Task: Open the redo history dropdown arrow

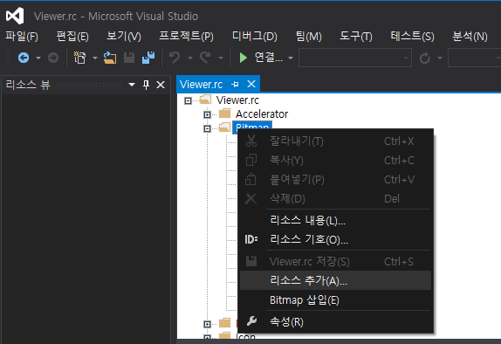Action: pyautogui.click(x=221, y=58)
